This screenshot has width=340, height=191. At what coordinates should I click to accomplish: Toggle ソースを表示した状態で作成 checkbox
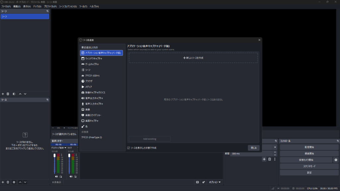[x=128, y=148]
